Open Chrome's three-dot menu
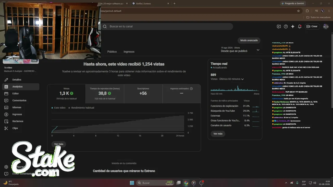Screen dimensions: 333x187 point(329,11)
